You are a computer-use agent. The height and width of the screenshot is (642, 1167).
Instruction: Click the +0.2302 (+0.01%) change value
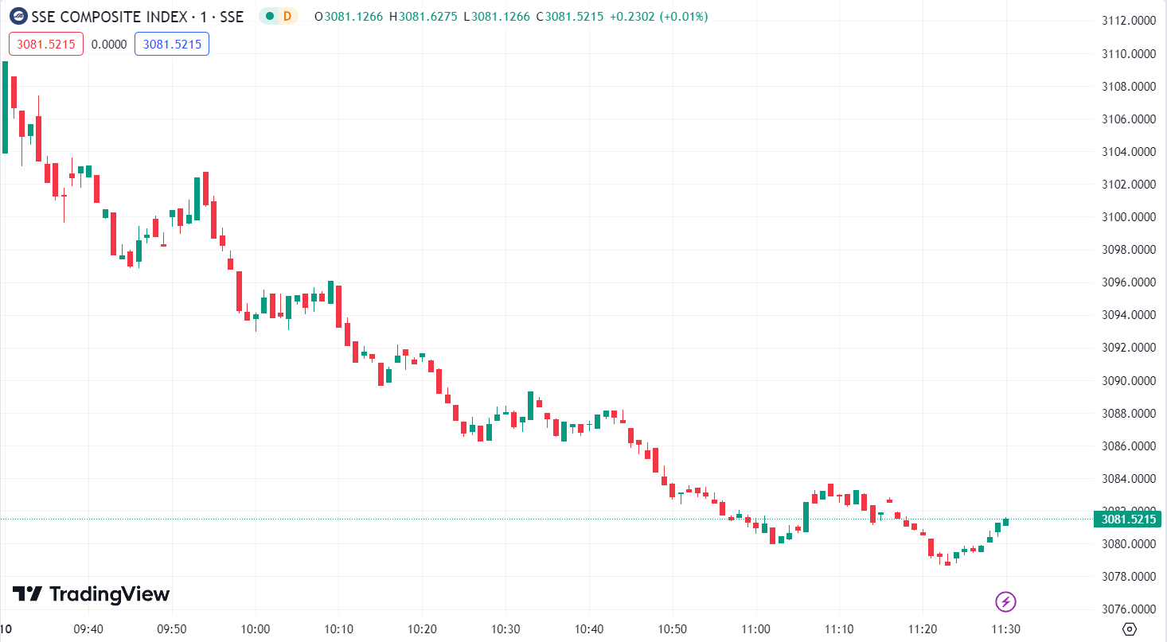[658, 16]
